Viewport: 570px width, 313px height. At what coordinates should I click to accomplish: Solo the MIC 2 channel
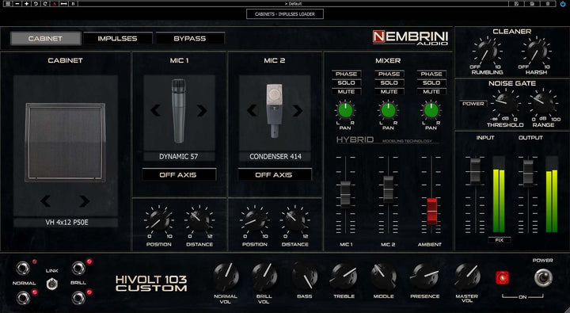(x=389, y=82)
